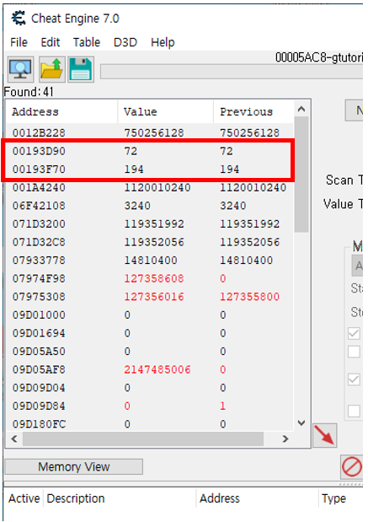Click the horizontal scroll left arrow
This screenshot has width=368, height=522.
(x=14, y=439)
